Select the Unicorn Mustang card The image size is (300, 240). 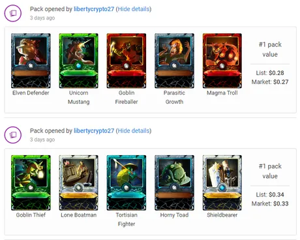pos(79,61)
